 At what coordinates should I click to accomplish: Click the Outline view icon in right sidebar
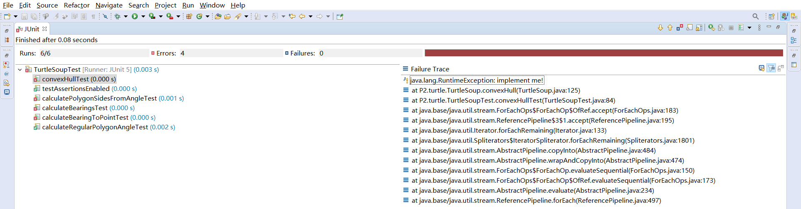click(x=793, y=40)
